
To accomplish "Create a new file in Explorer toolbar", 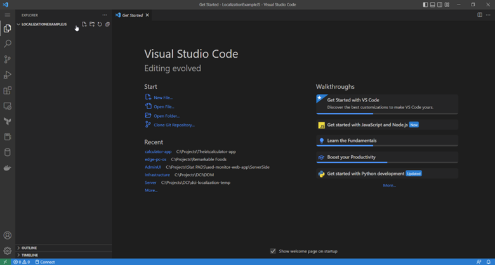I will pyautogui.click(x=84, y=24).
